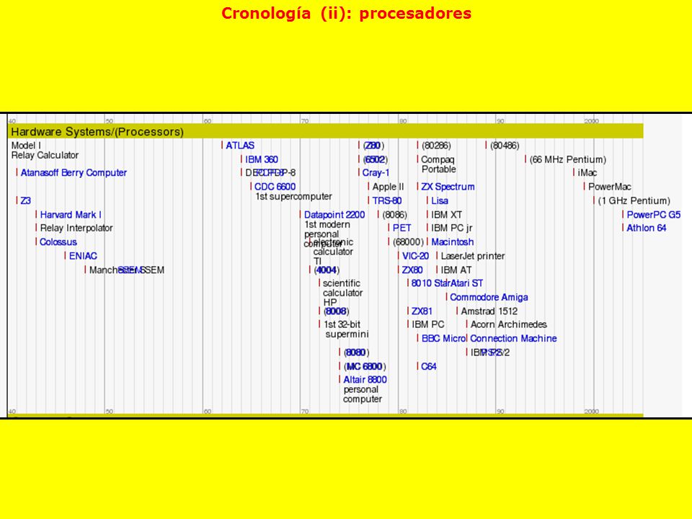Image resolution: width=692 pixels, height=519 pixels.
Task: Select the BBC Micro link
Action: pos(443,339)
